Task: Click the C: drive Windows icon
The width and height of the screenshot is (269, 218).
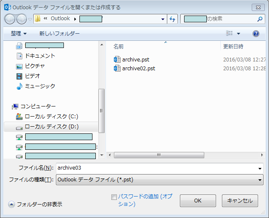Action: coord(19,117)
